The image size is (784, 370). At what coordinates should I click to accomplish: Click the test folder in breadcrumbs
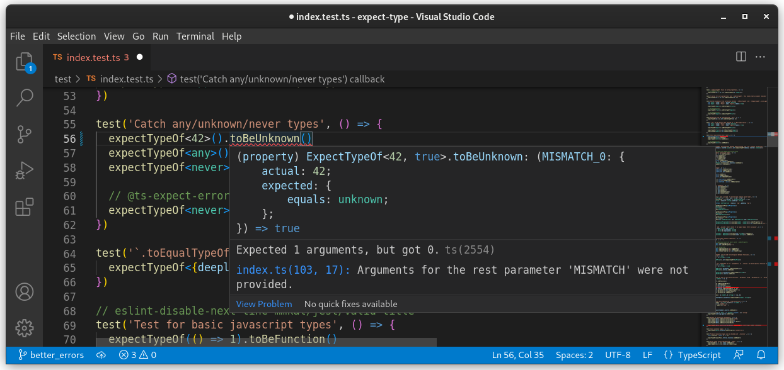(x=63, y=79)
